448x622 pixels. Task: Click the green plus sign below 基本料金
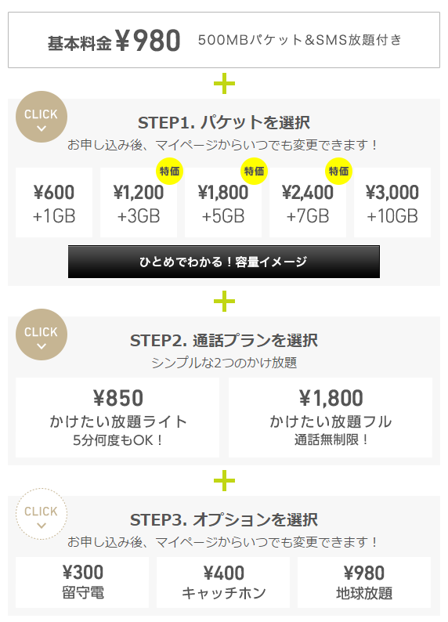225,83
